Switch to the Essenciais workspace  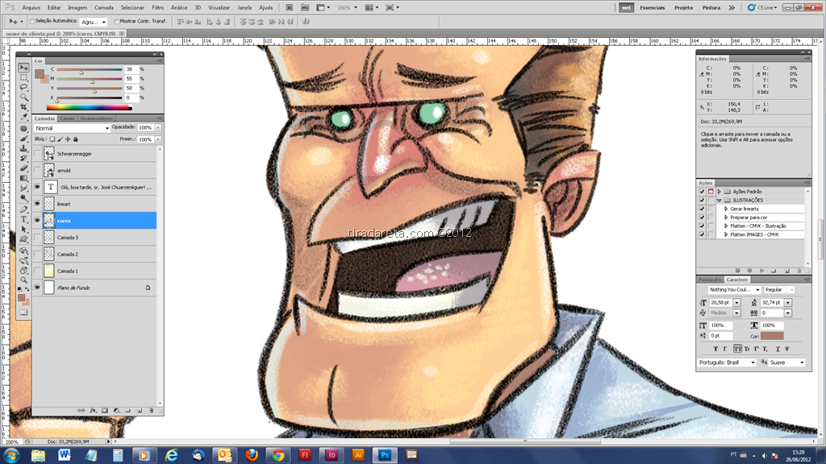pyautogui.click(x=652, y=7)
